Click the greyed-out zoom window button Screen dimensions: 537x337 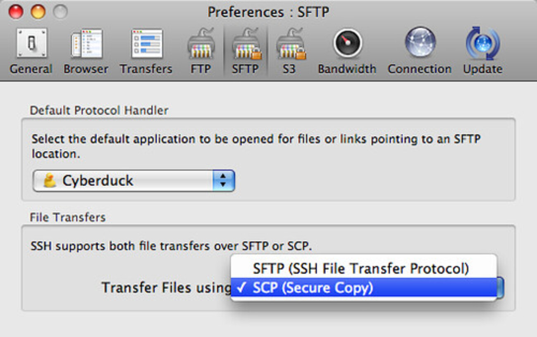click(60, 12)
